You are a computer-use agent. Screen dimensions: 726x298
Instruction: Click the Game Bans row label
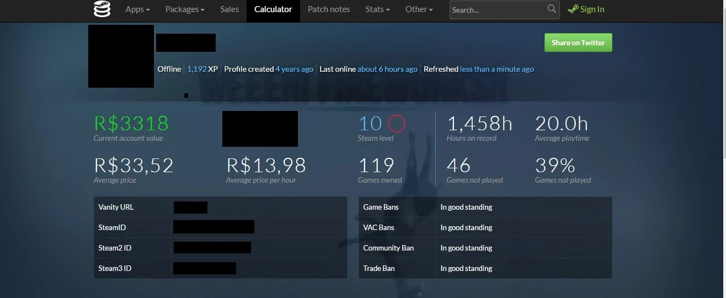pos(381,207)
